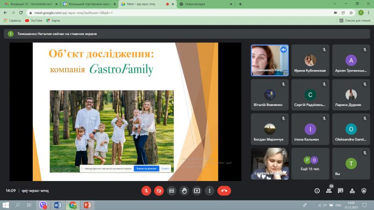Toggle closed captions in Meet

coord(172,191)
